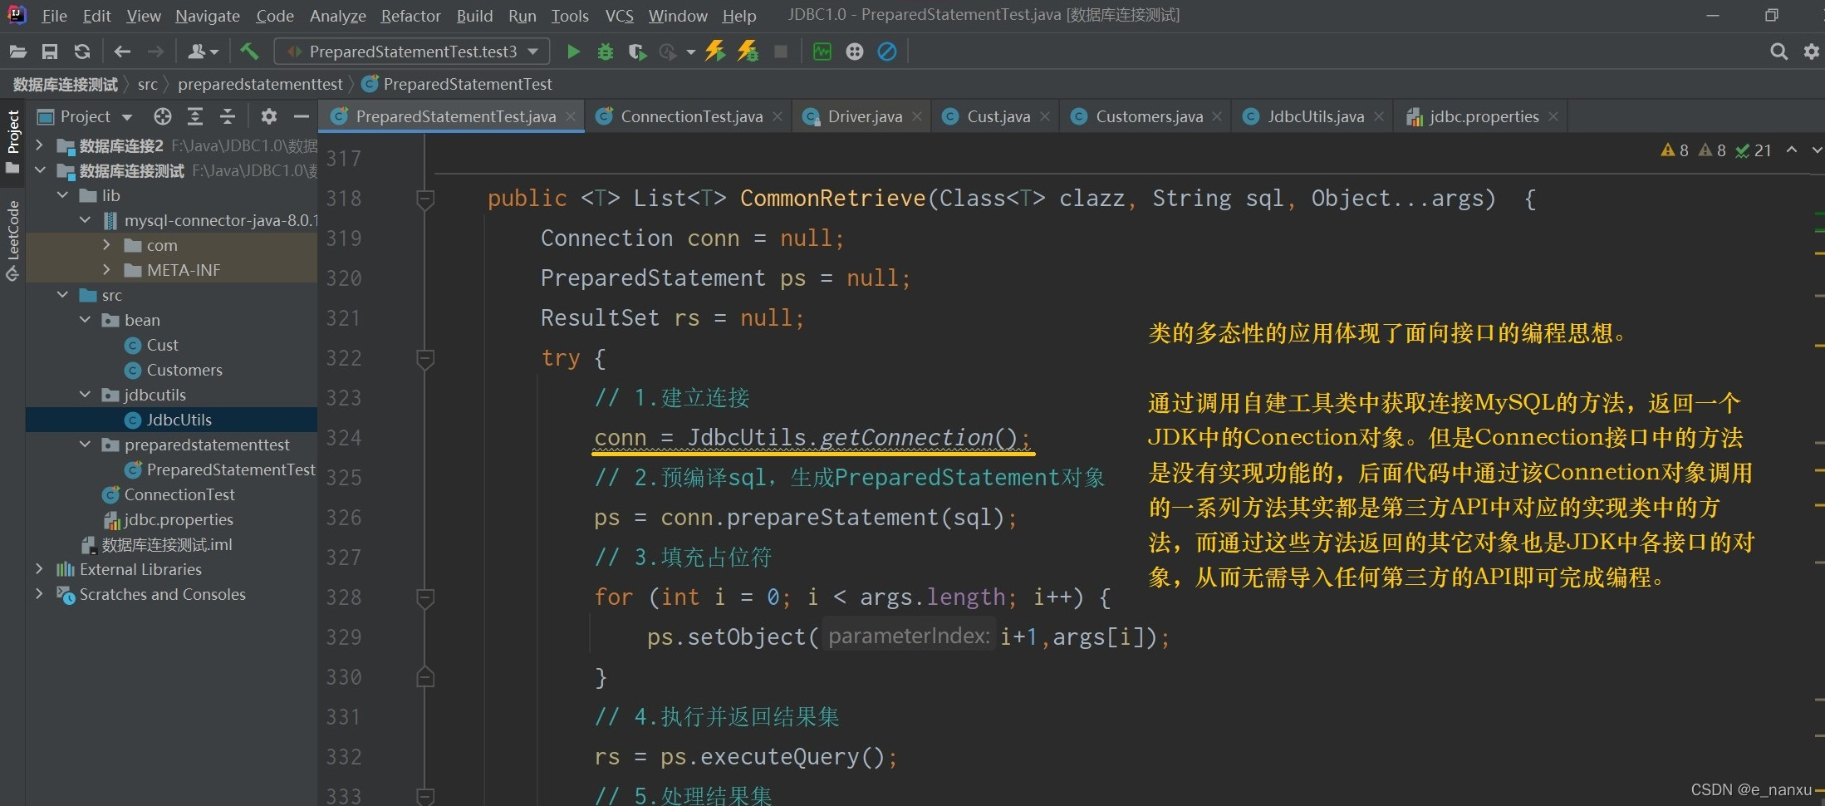Click the green monitor toolbar icon
The width and height of the screenshot is (1825, 806).
(822, 52)
